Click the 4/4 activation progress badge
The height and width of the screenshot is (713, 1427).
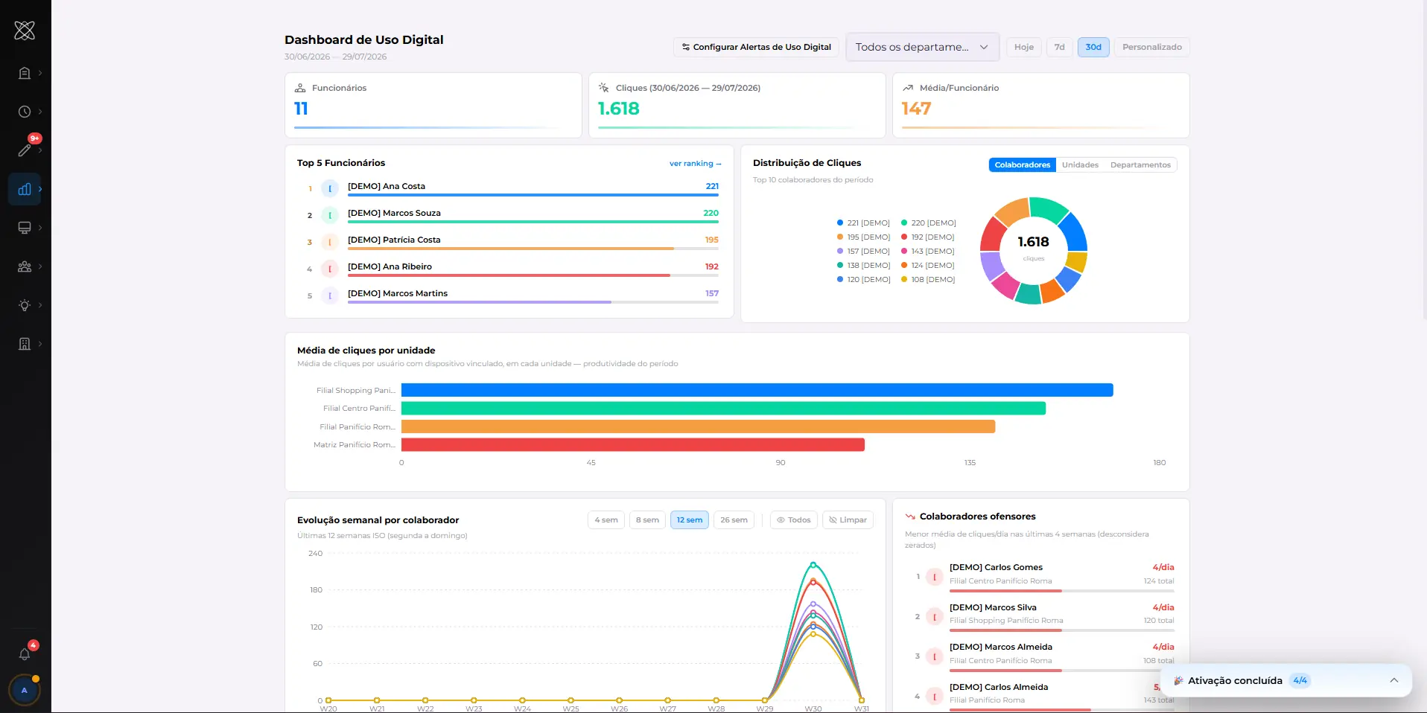(1300, 680)
